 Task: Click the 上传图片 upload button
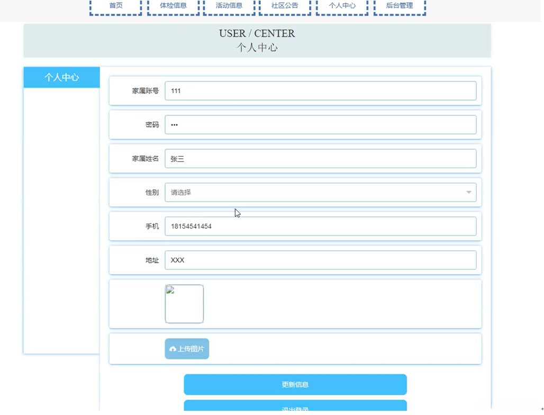pos(187,349)
